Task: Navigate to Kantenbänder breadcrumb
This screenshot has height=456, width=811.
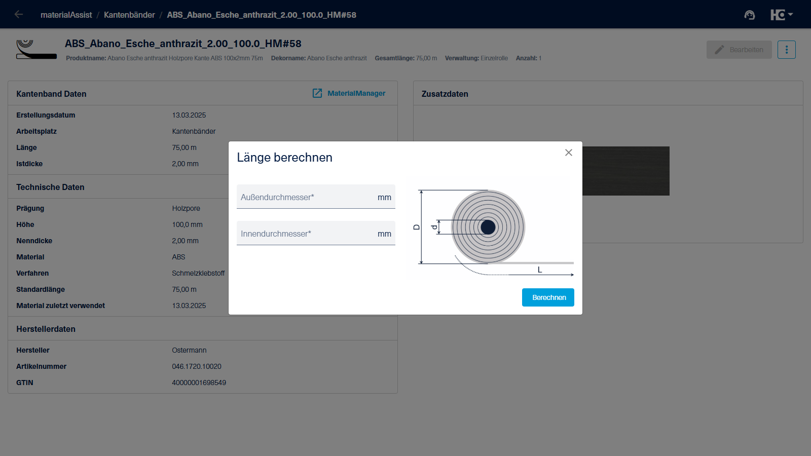Action: (129, 15)
